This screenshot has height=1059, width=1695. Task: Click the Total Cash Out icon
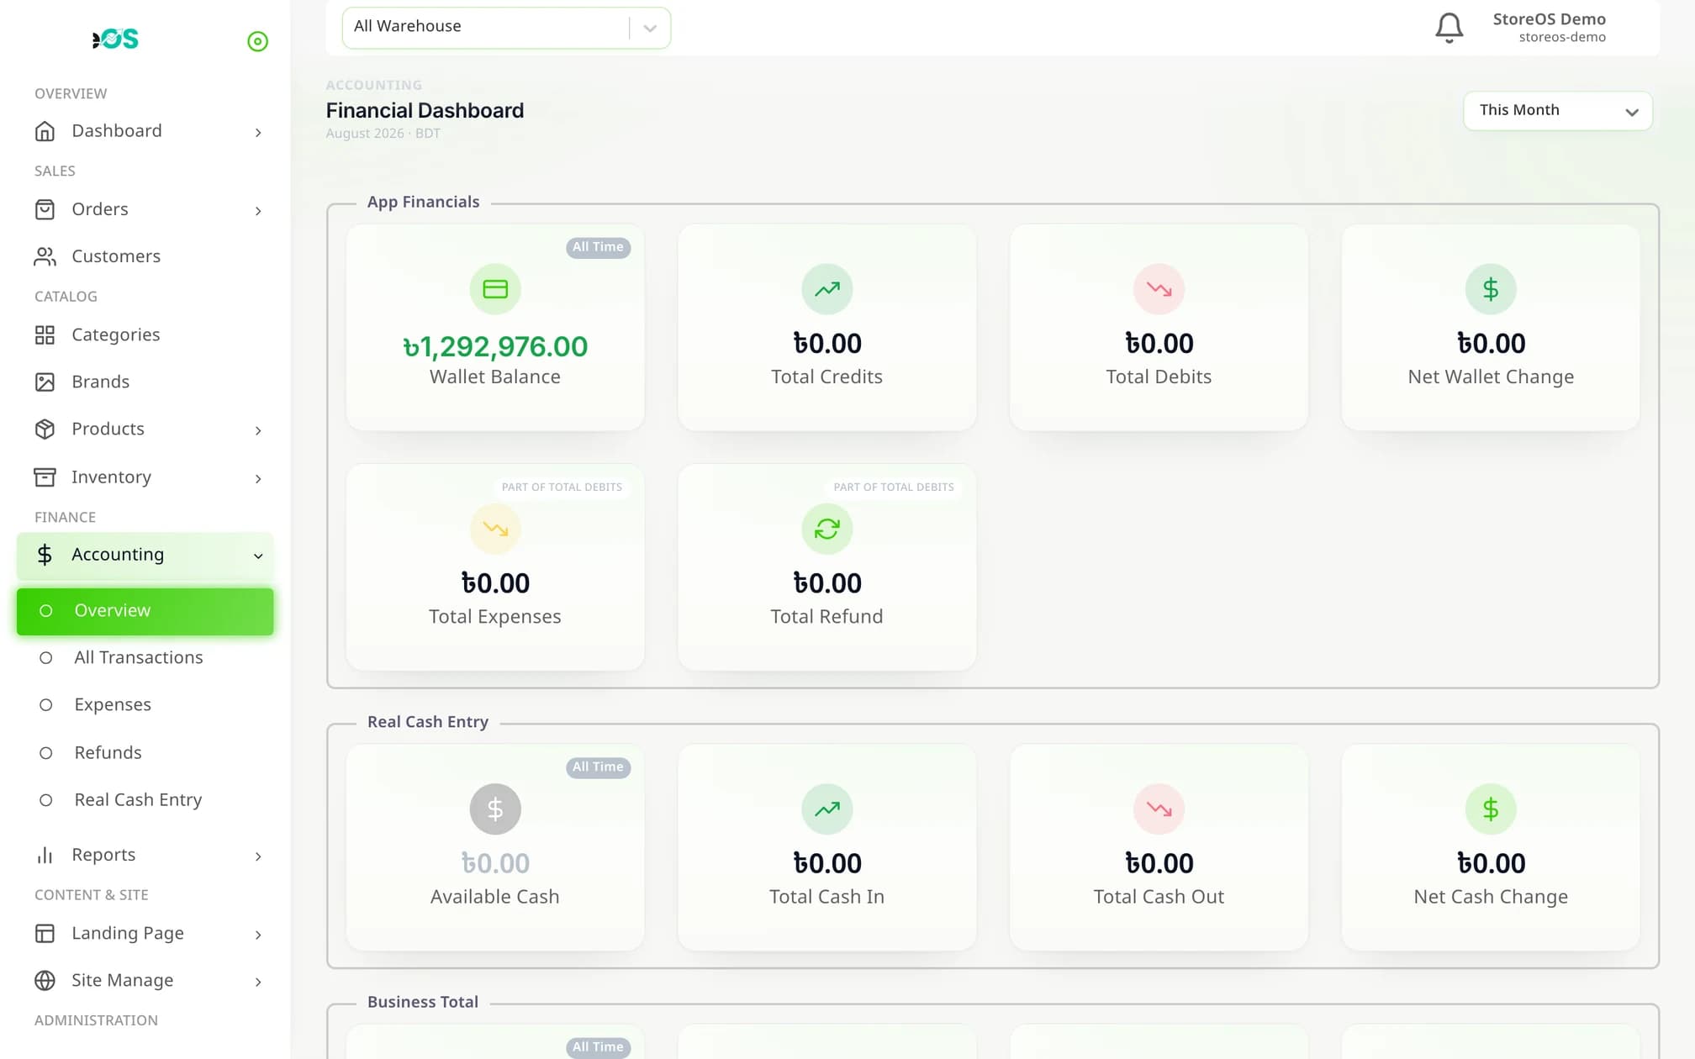click(x=1159, y=809)
